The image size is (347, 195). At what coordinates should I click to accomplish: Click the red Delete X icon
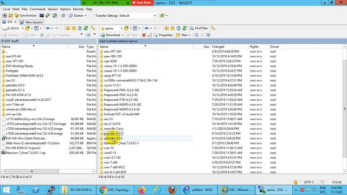click(144, 35)
